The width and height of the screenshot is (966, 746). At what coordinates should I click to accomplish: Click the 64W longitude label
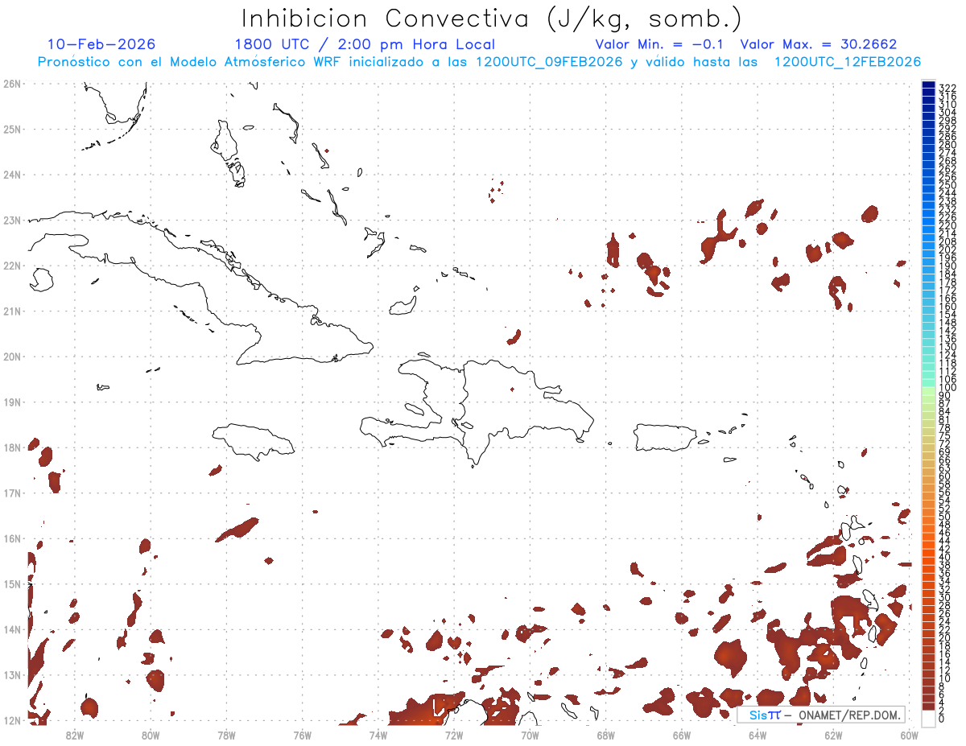758,735
